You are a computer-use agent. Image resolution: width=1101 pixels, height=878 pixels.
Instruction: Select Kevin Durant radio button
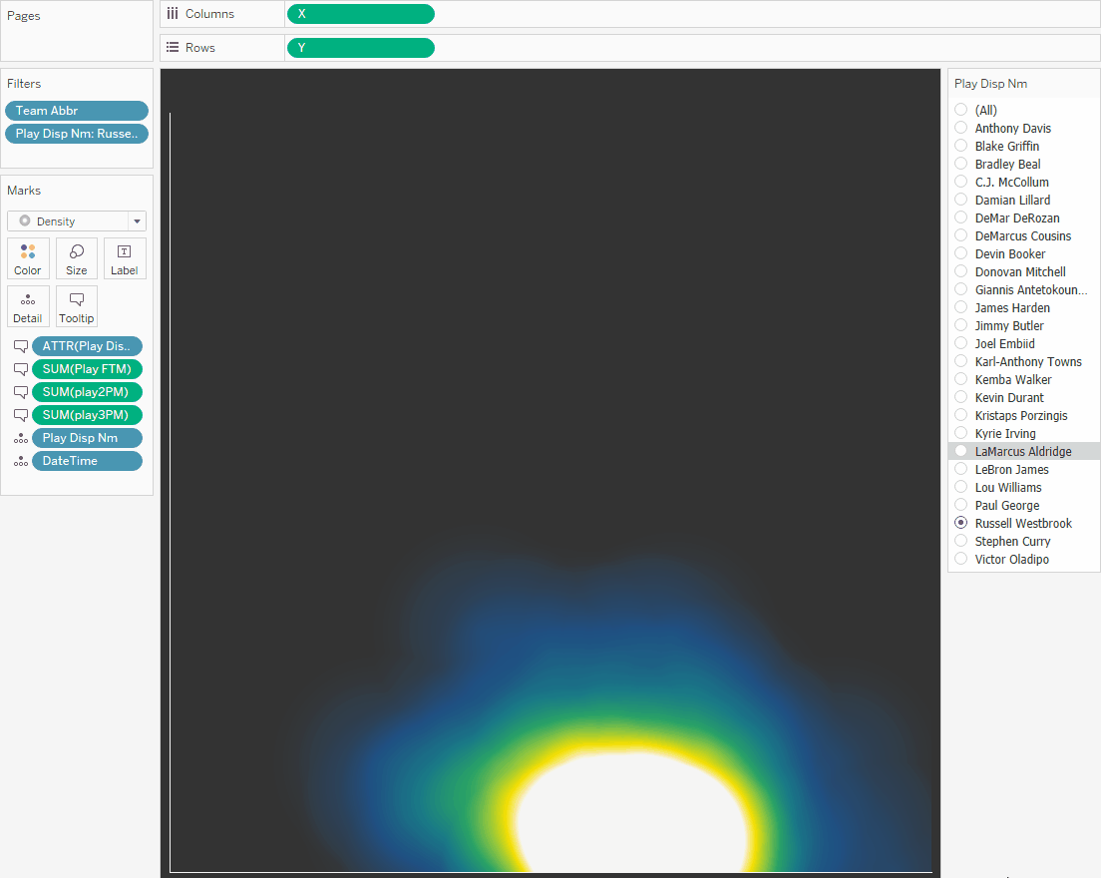(961, 397)
